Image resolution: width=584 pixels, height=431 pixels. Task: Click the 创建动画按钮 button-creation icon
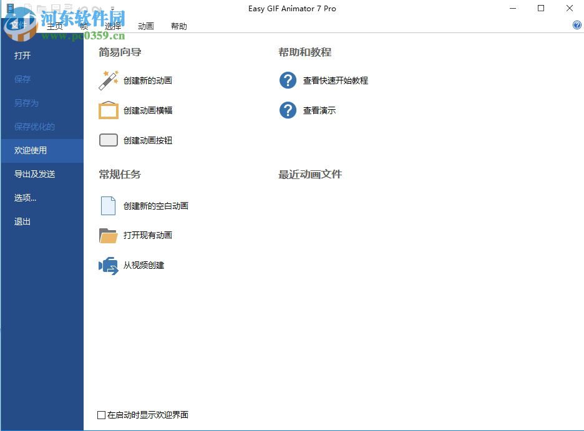point(108,140)
